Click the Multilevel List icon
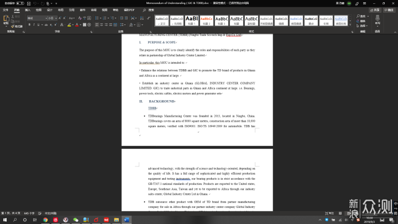 coord(112,18)
